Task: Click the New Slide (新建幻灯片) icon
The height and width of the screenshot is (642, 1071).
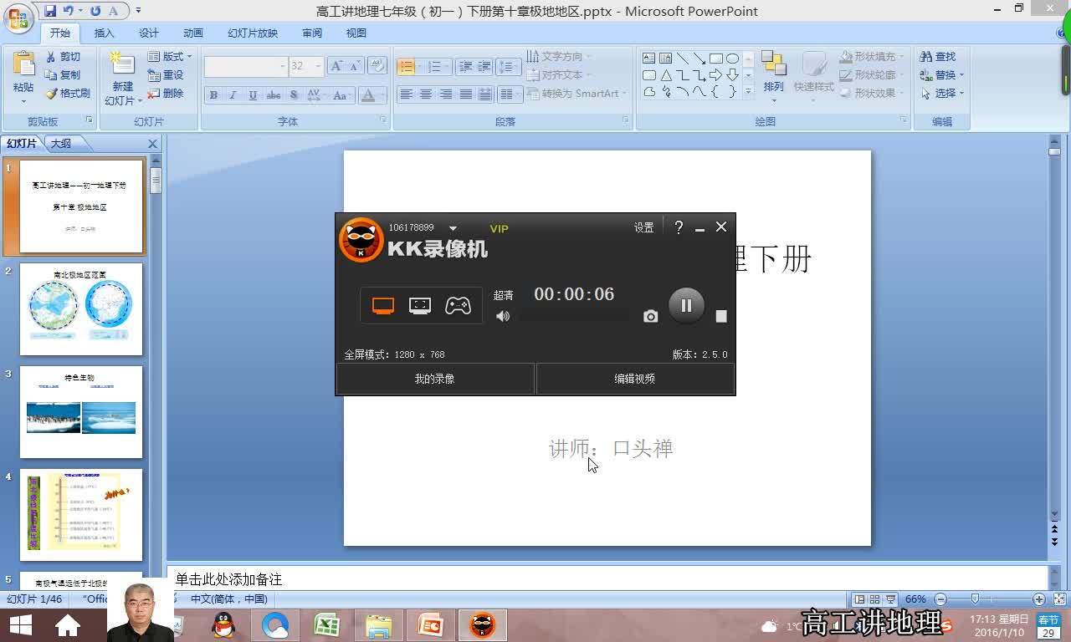Action: pyautogui.click(x=123, y=64)
